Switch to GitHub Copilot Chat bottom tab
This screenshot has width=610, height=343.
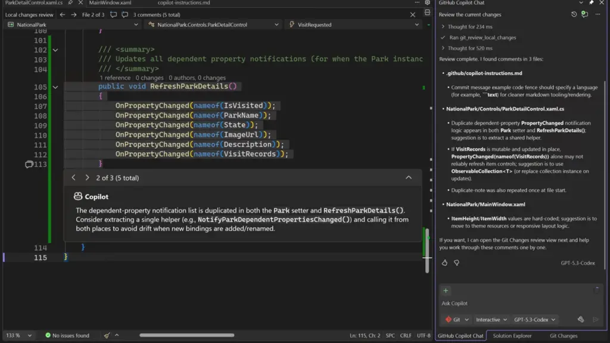point(460,336)
